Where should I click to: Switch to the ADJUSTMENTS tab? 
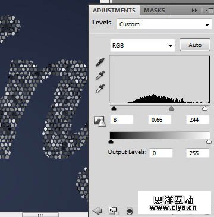click(x=114, y=11)
